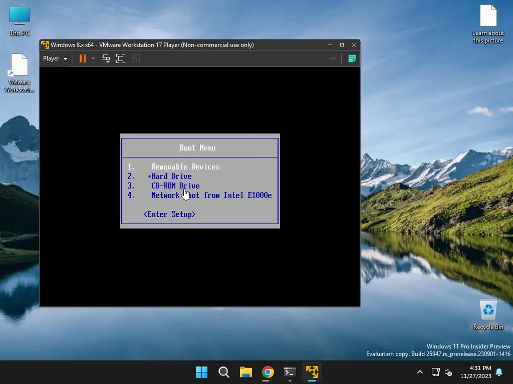Send Ctrl+Alt+Del to the virtual machine
513x384 pixels.
pos(106,59)
